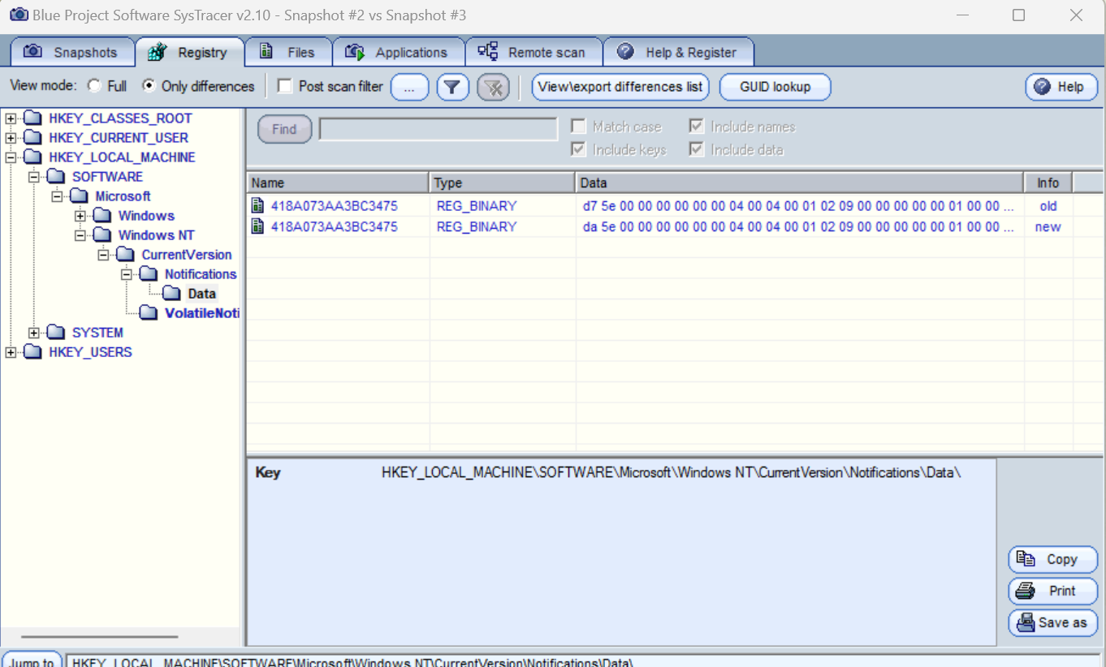Select HKEY_LOCAL_MACHINE folder icon
The image size is (1106, 667).
click(32, 157)
